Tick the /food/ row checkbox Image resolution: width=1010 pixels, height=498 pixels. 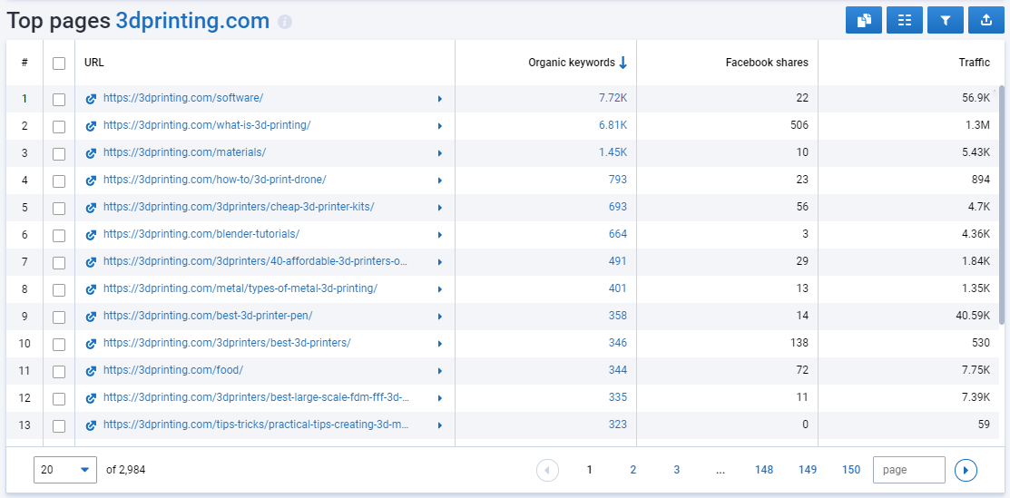59,371
